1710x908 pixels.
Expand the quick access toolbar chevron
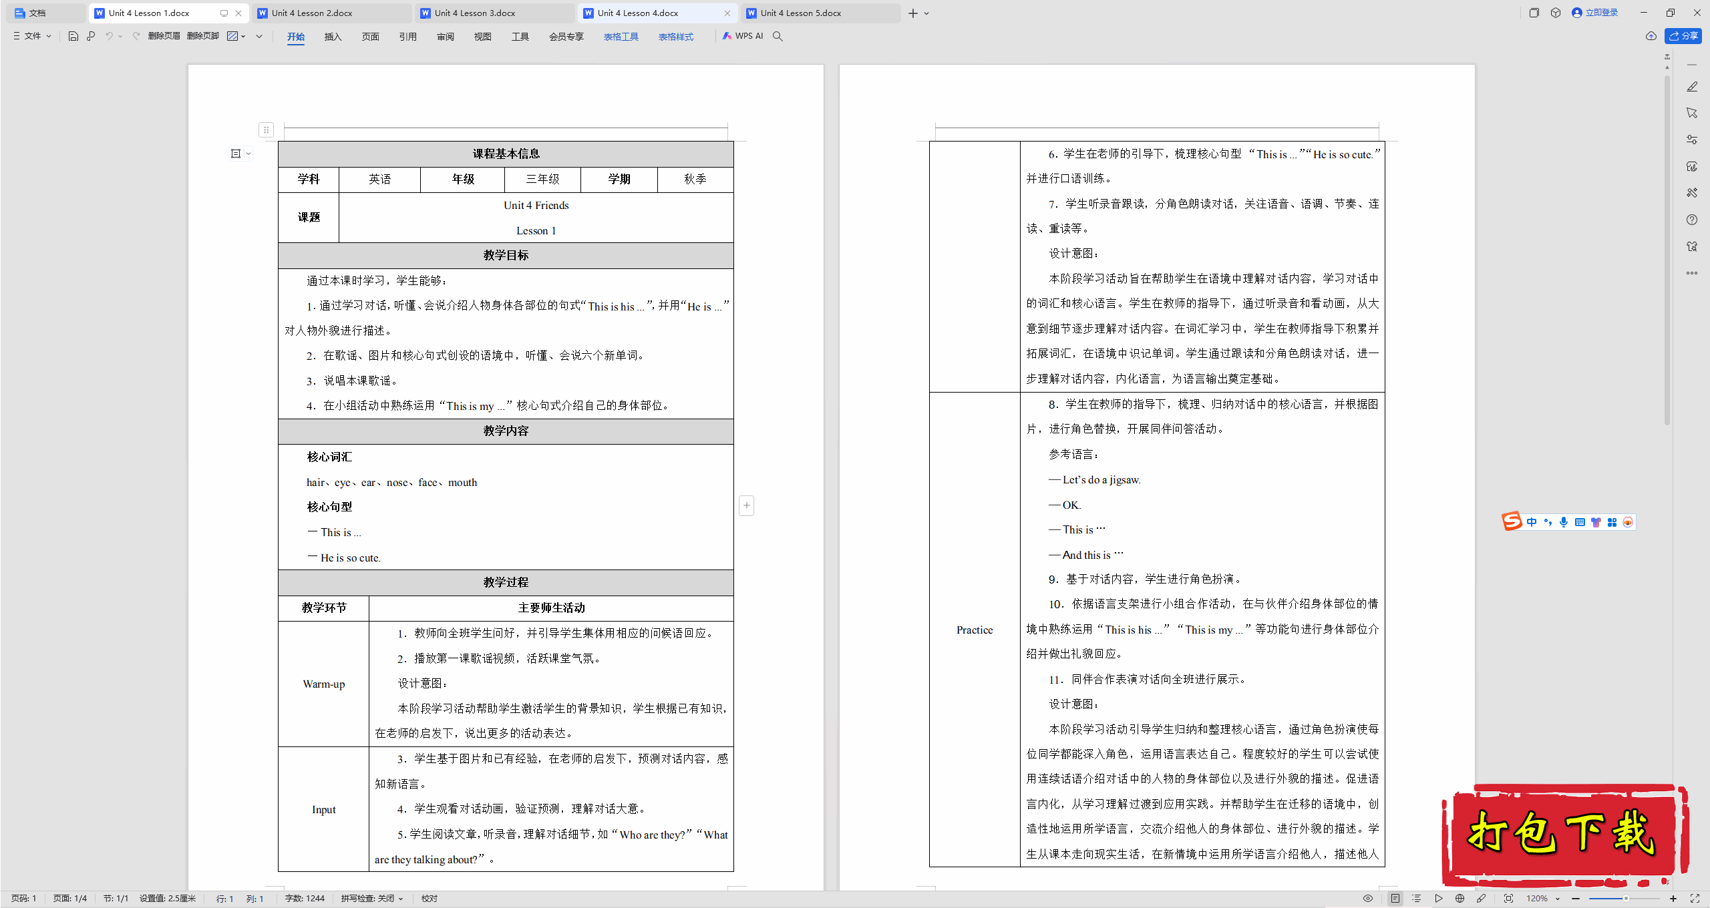click(x=259, y=36)
